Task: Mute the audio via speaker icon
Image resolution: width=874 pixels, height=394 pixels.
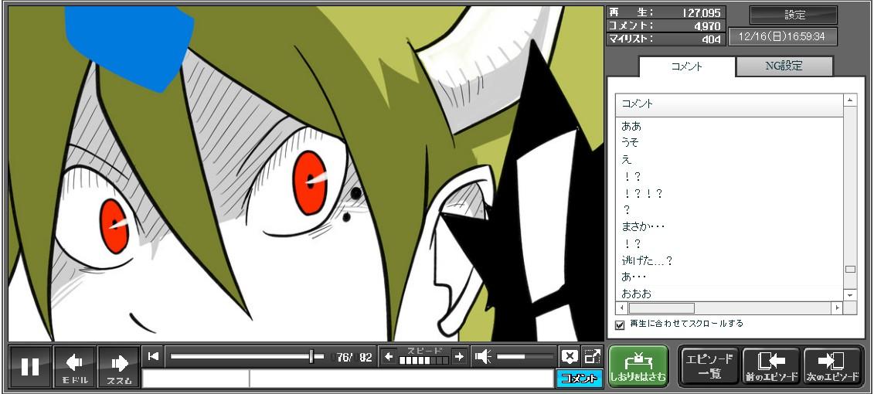Action: (x=483, y=356)
